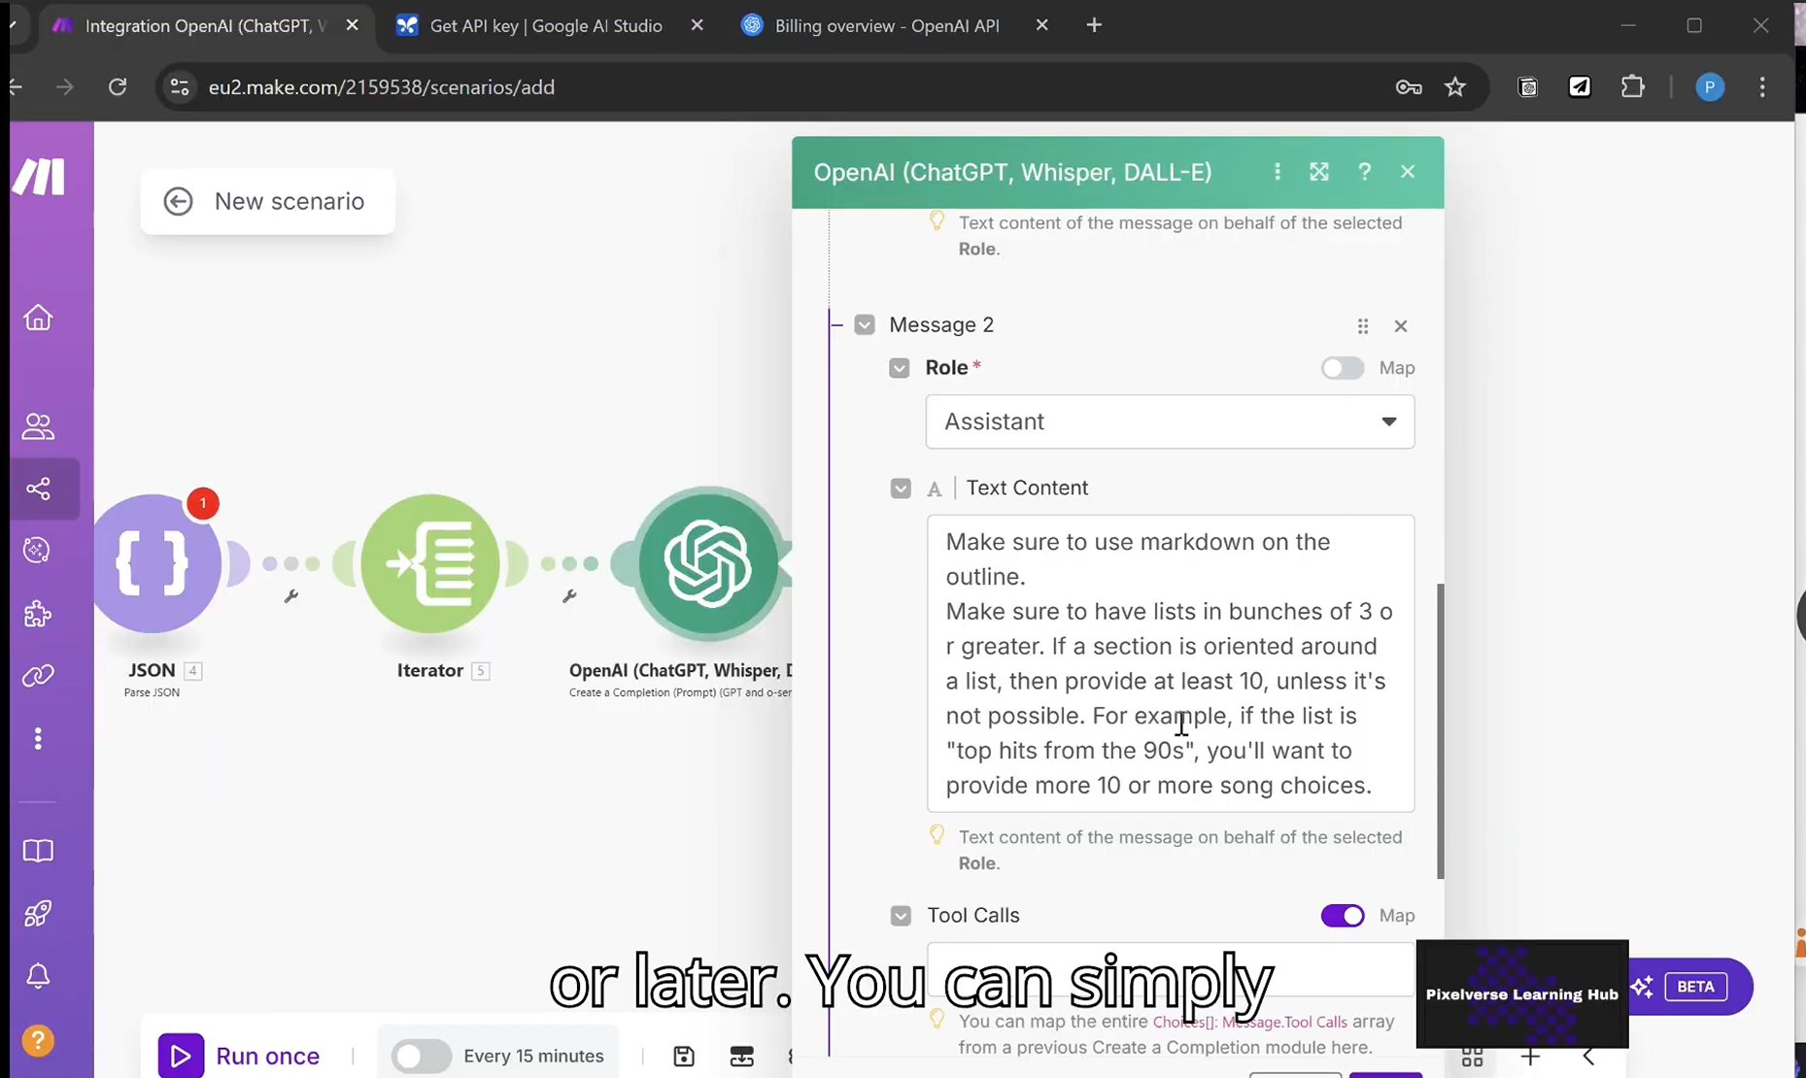Uncheck the Text Content checkbox

pos(901,488)
